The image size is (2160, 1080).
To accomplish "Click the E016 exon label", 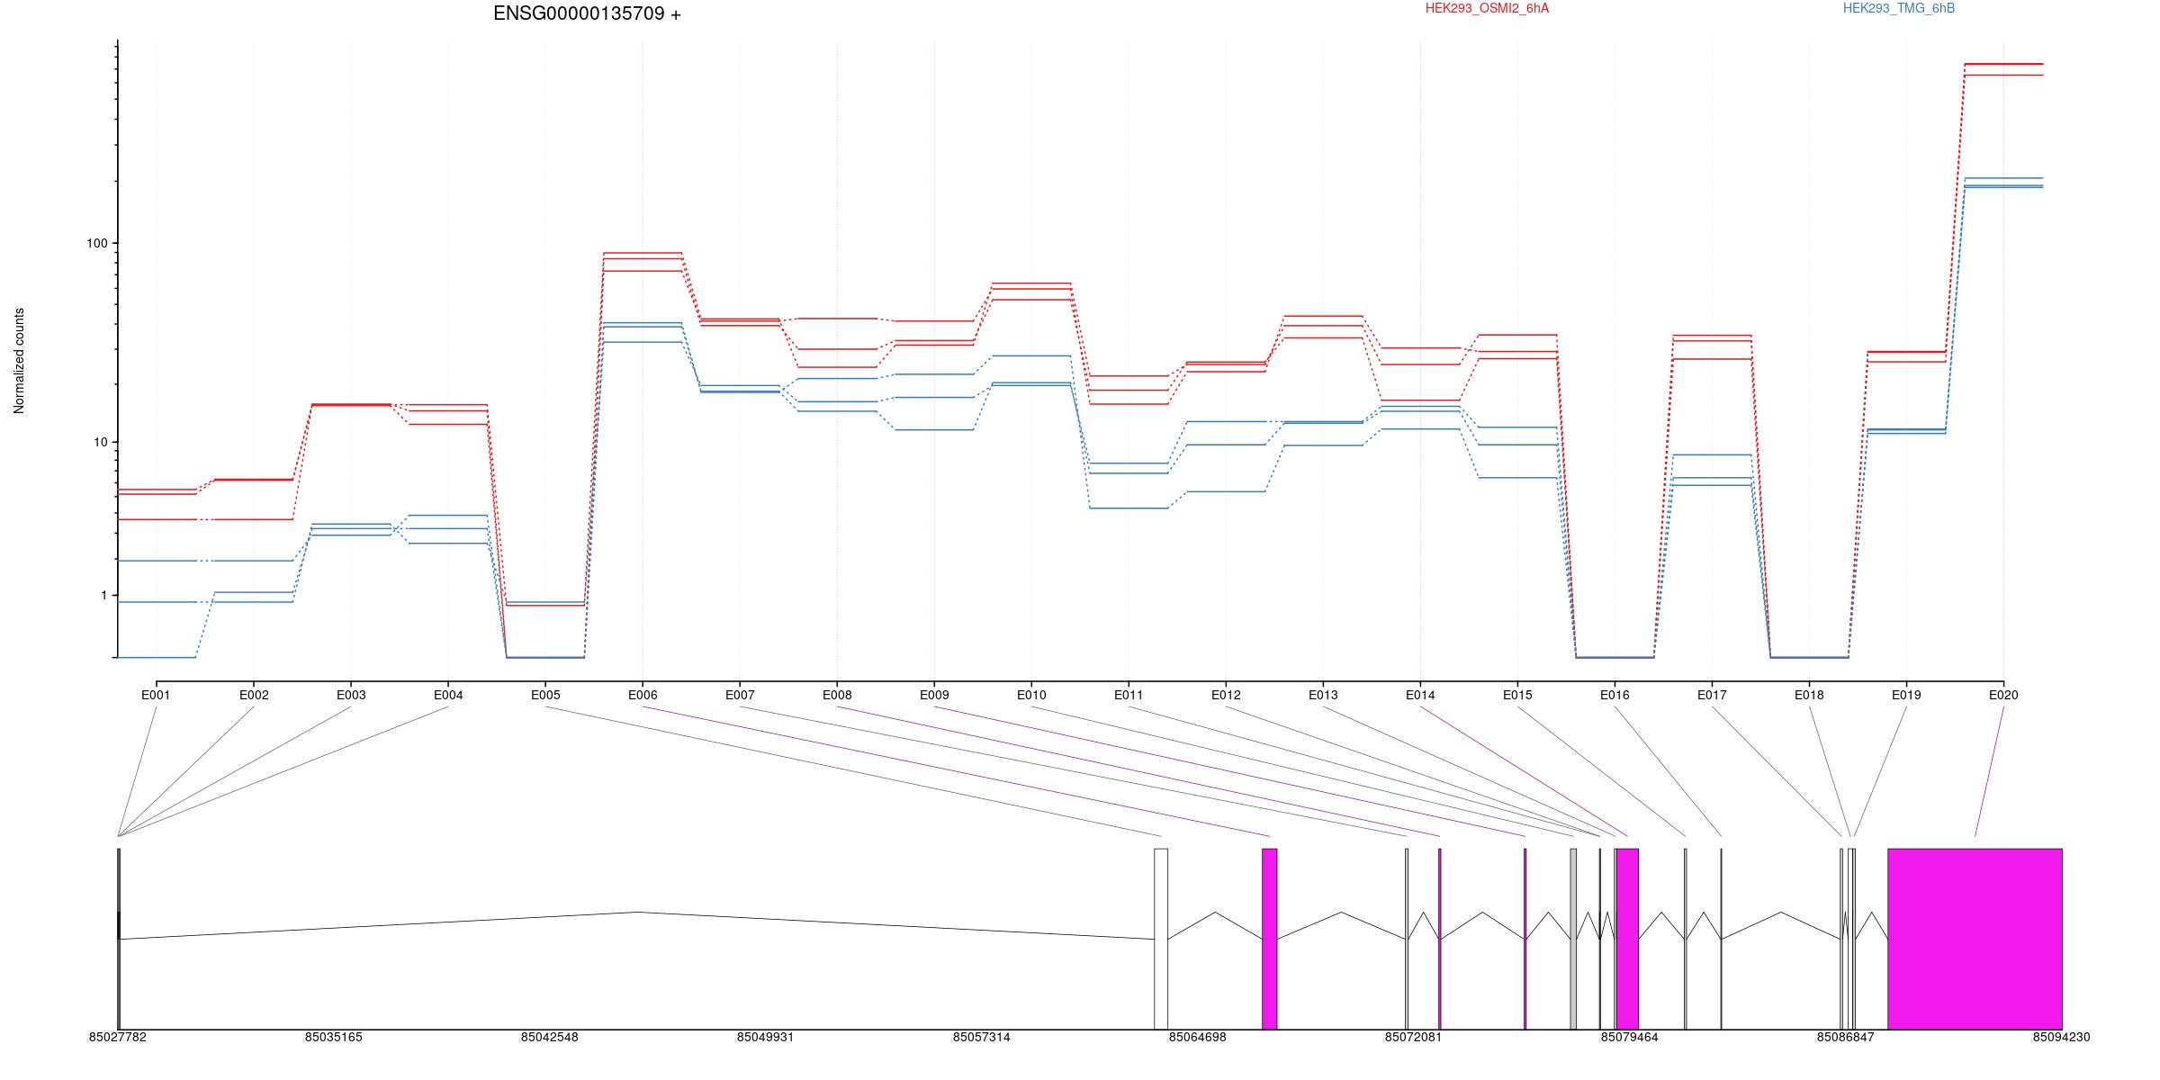I will click(x=1615, y=695).
